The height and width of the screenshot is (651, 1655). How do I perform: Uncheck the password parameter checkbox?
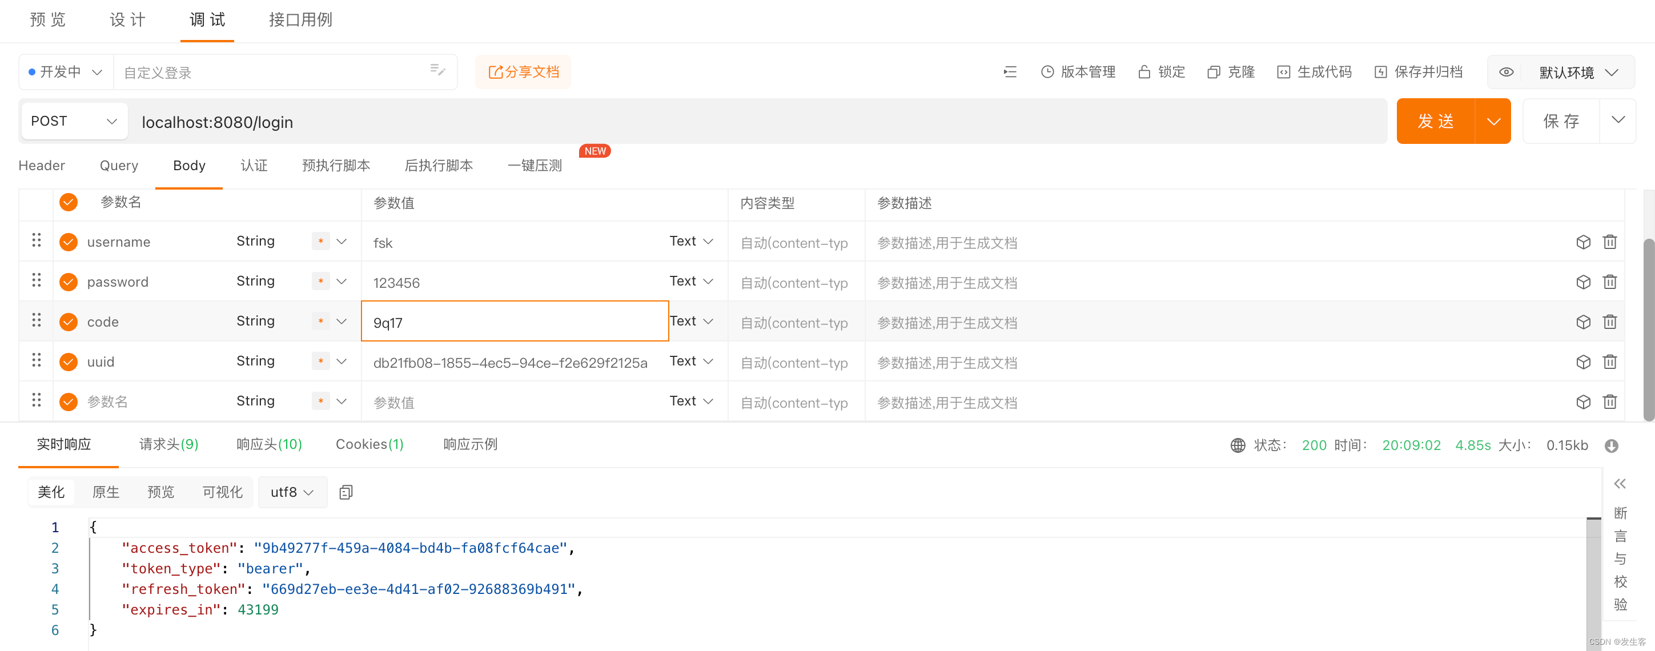pyautogui.click(x=69, y=282)
